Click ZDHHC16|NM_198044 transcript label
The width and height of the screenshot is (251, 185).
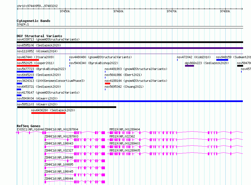pos(59,179)
